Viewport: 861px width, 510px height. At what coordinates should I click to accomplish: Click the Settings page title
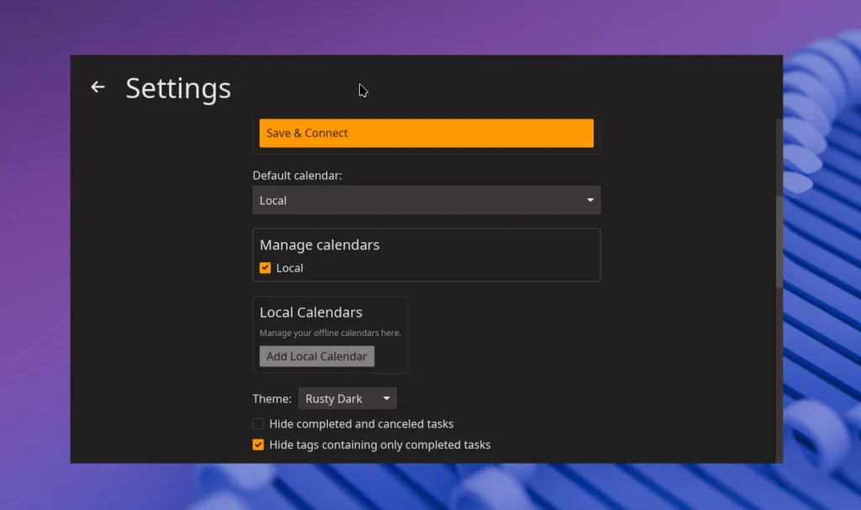(x=178, y=88)
